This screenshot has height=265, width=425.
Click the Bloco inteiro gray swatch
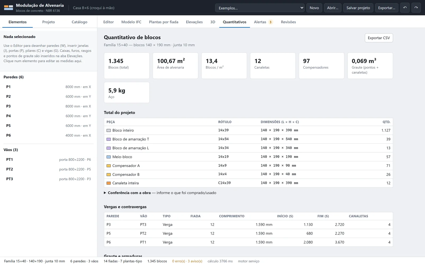(108, 130)
